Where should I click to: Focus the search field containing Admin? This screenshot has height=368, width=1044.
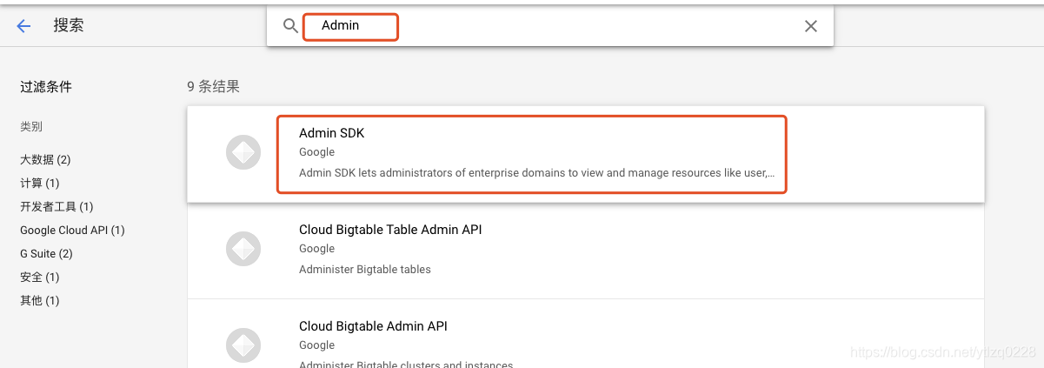[549, 26]
